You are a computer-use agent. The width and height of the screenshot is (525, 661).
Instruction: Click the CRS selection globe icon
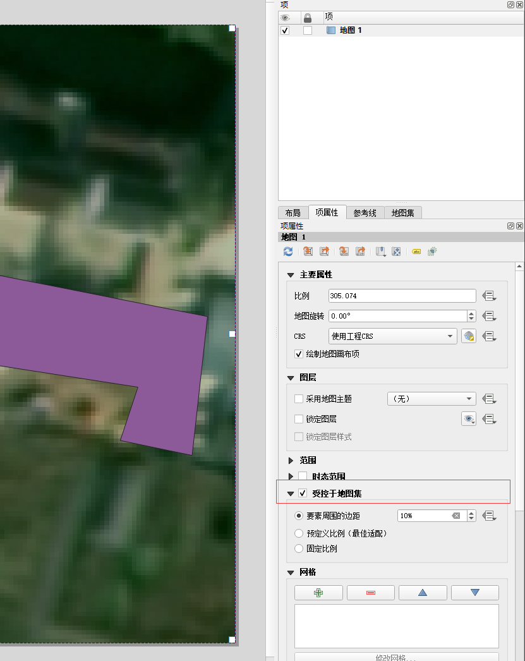468,336
